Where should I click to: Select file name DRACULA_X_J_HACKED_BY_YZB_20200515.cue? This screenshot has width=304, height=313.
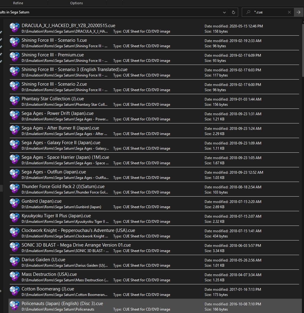tap(68, 26)
